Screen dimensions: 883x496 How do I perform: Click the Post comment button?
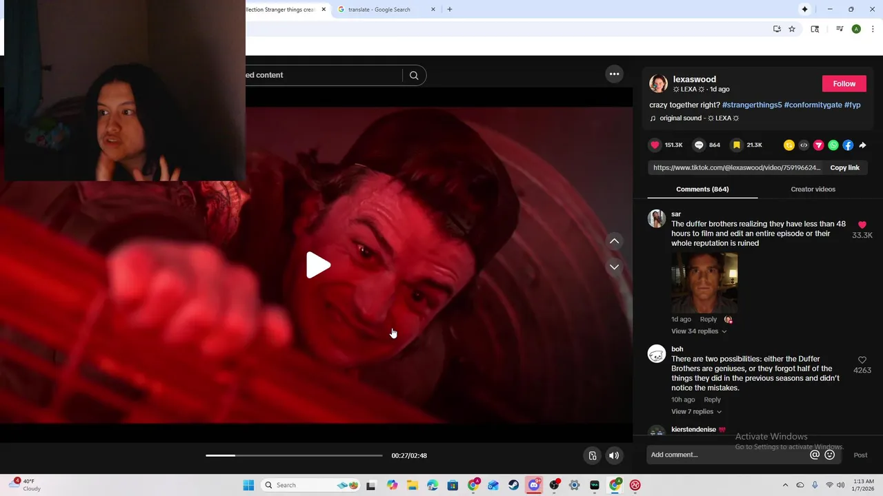pos(860,455)
